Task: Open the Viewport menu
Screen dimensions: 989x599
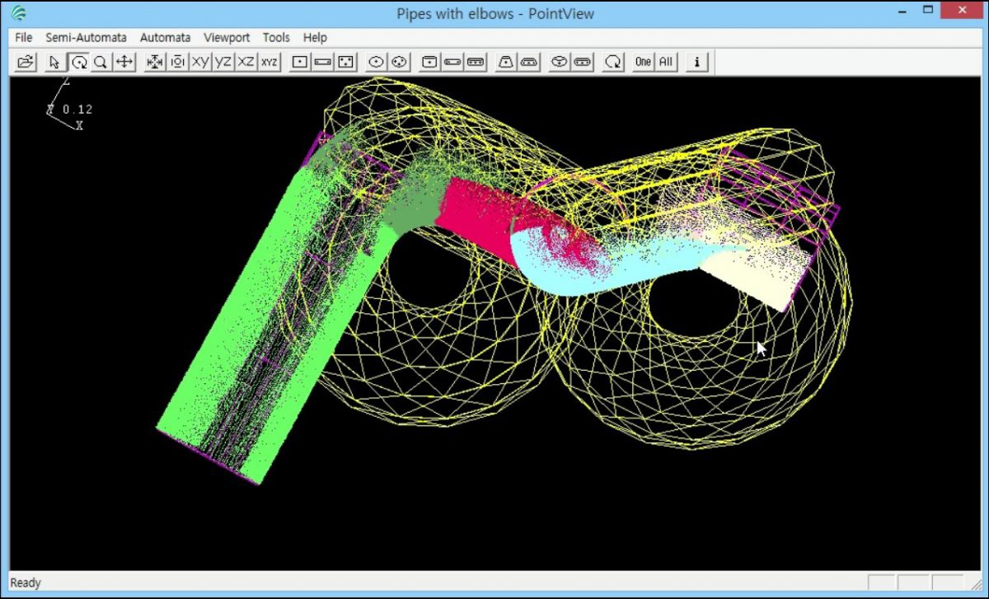Action: pos(227,37)
